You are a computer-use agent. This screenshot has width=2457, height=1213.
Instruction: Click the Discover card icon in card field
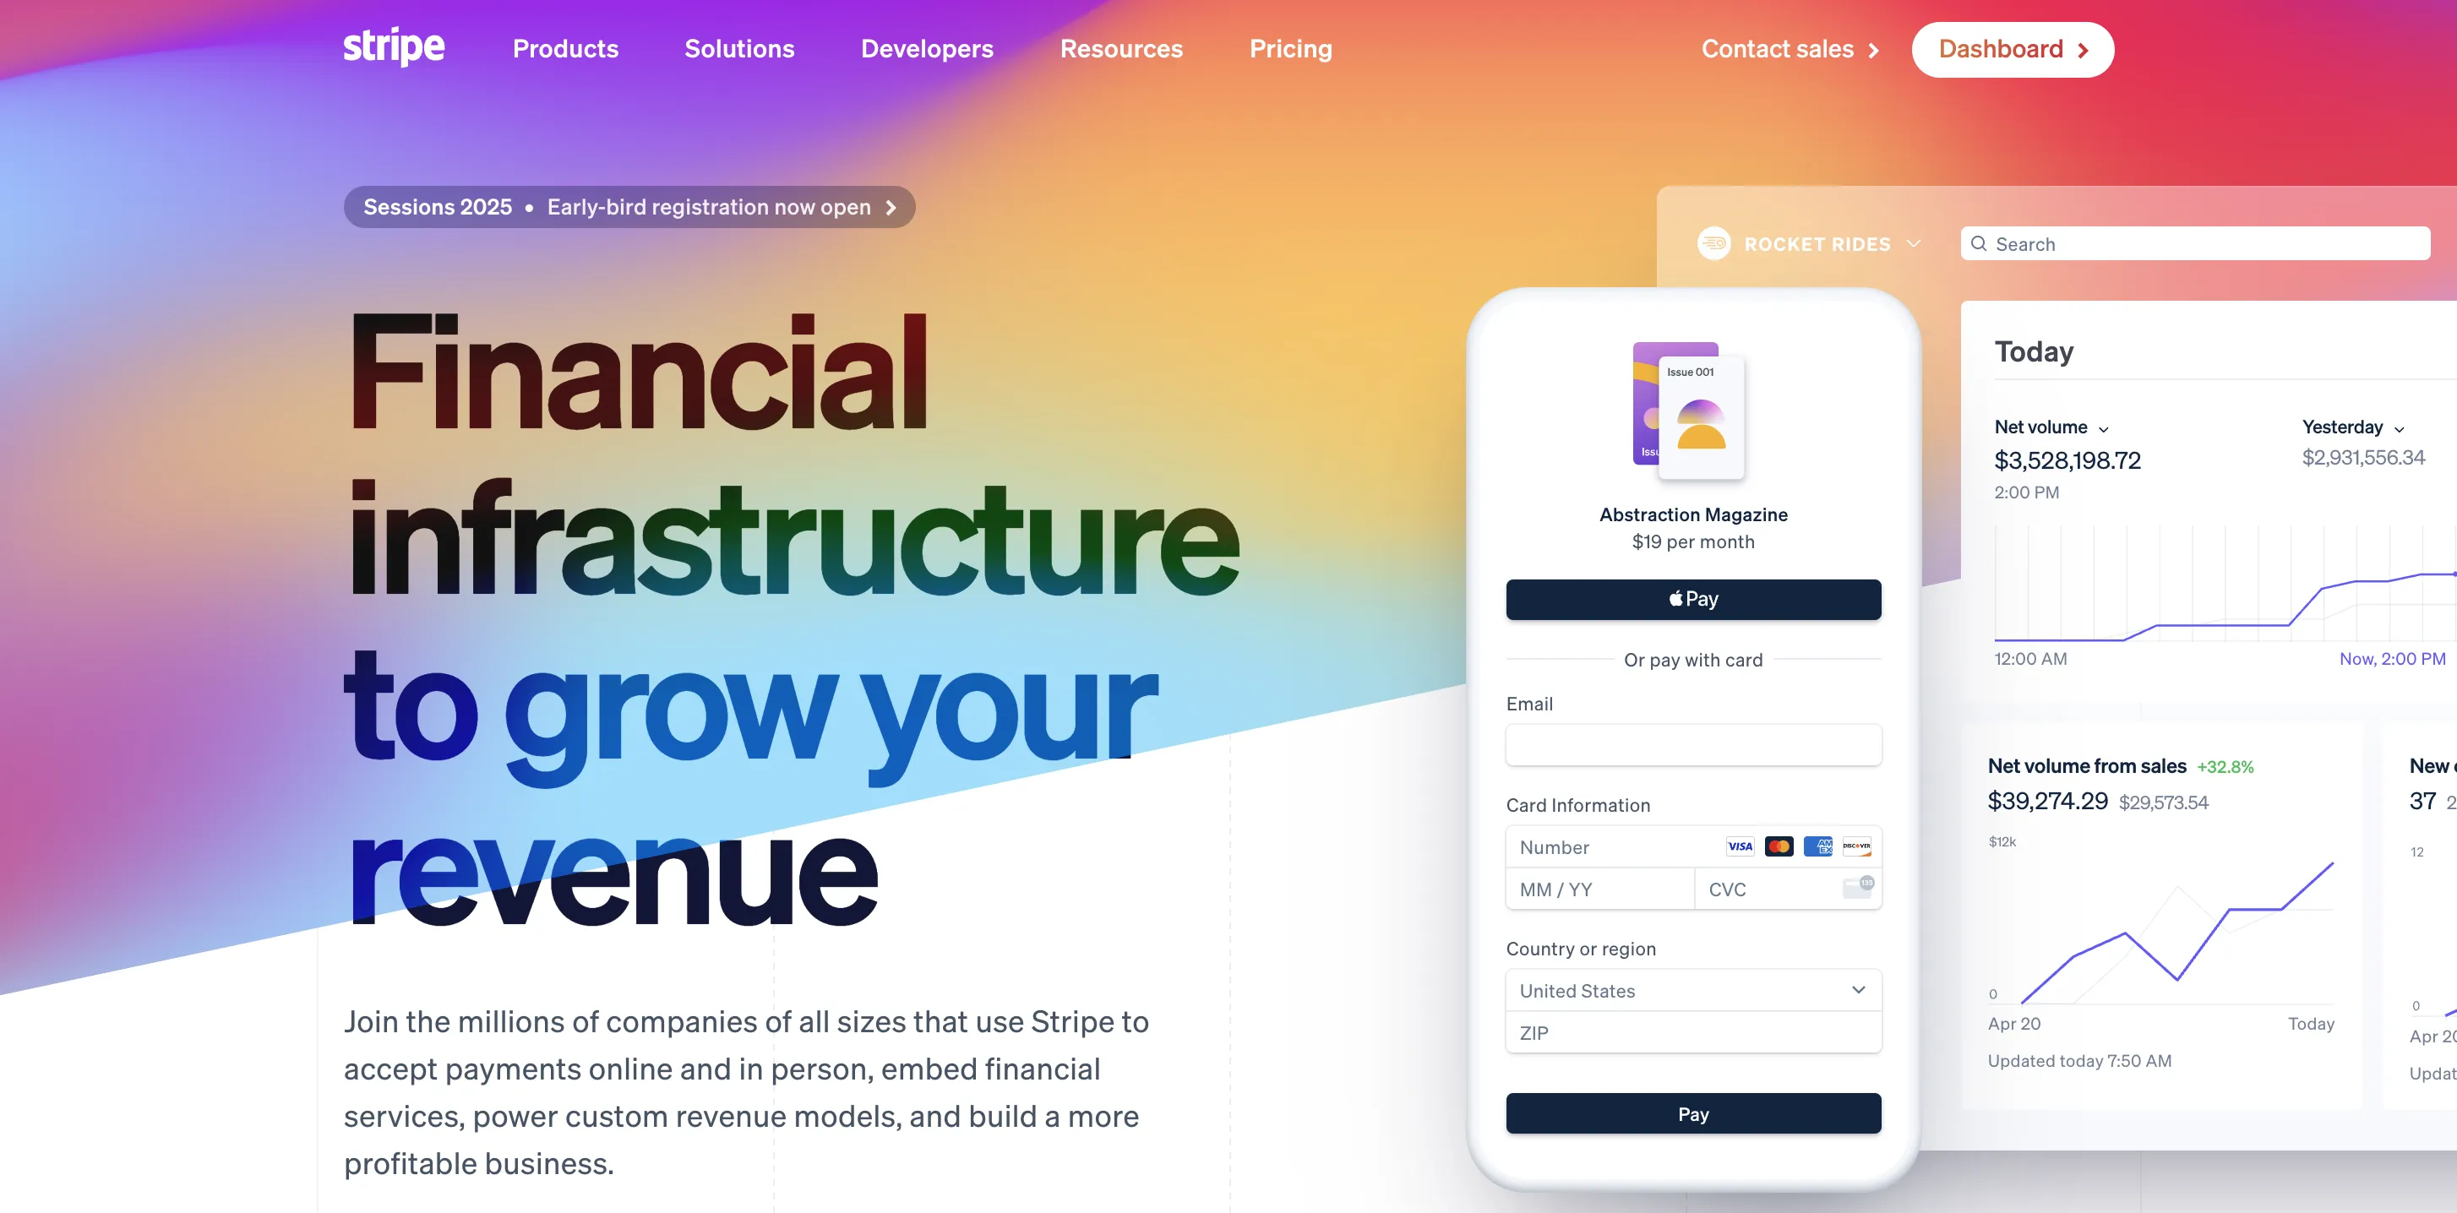(x=1855, y=845)
